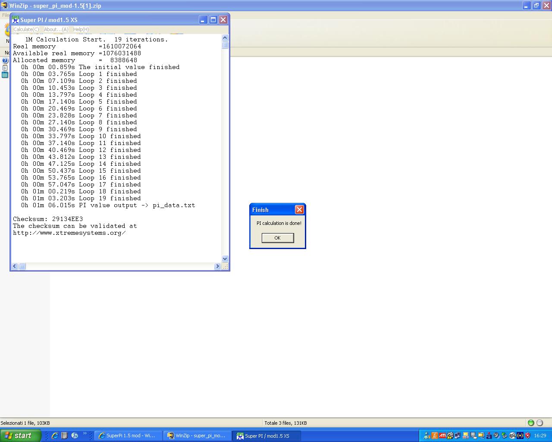Click the gray speaker volume tray icon
This screenshot has width=552, height=442.
(x=497, y=436)
